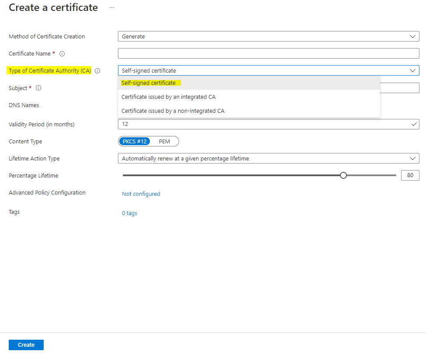426x355 pixels.
Task: Select PKCS #12 content type
Action: 135,141
